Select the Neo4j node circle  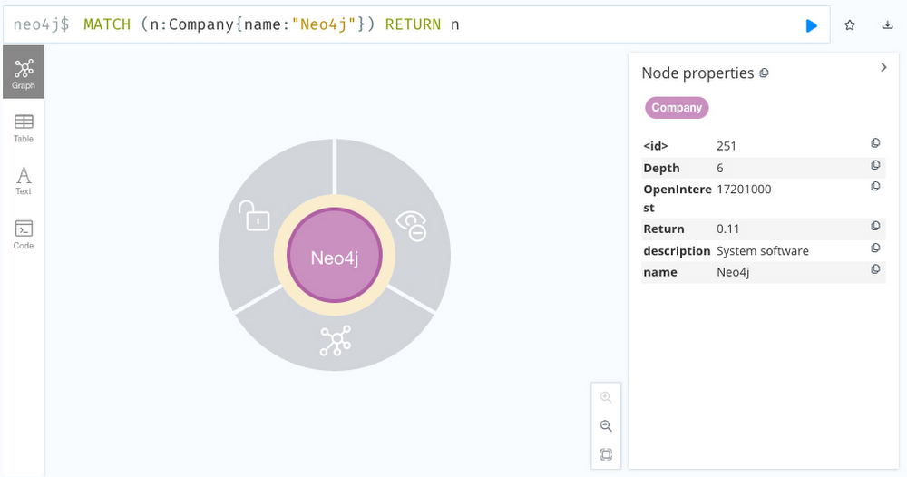[x=335, y=256]
